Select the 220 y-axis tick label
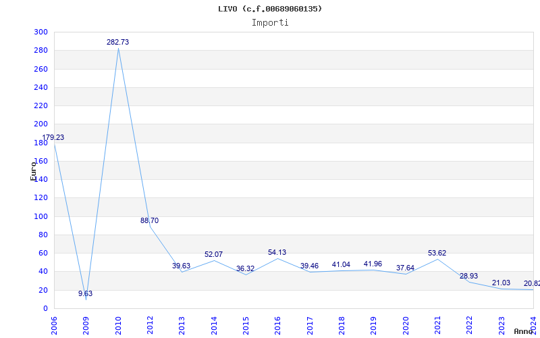540x338 pixels. (x=40, y=106)
